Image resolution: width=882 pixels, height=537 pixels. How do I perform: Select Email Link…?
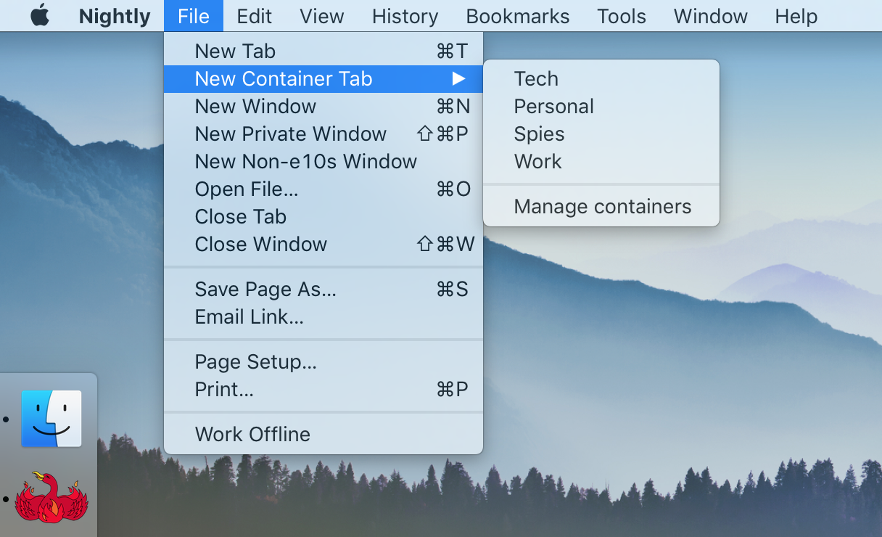click(x=323, y=316)
